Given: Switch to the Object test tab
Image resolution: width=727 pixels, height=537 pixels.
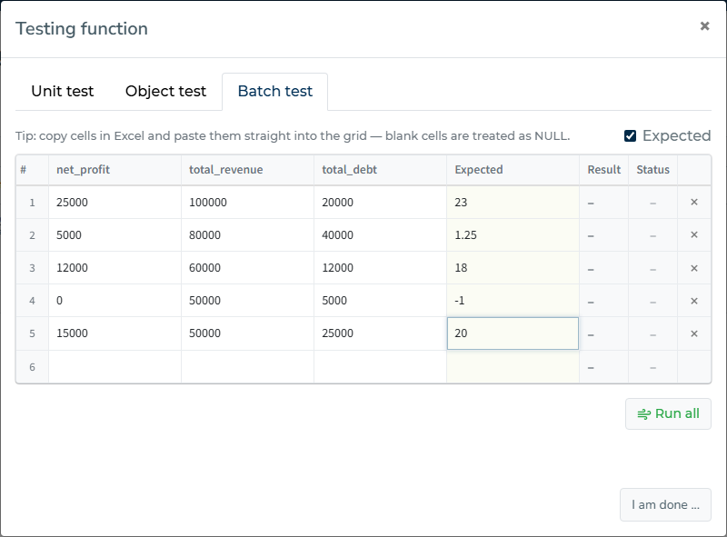Looking at the screenshot, I should click(x=165, y=92).
